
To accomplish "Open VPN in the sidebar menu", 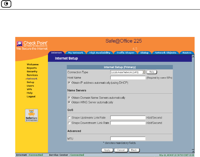I will point(29,89).
